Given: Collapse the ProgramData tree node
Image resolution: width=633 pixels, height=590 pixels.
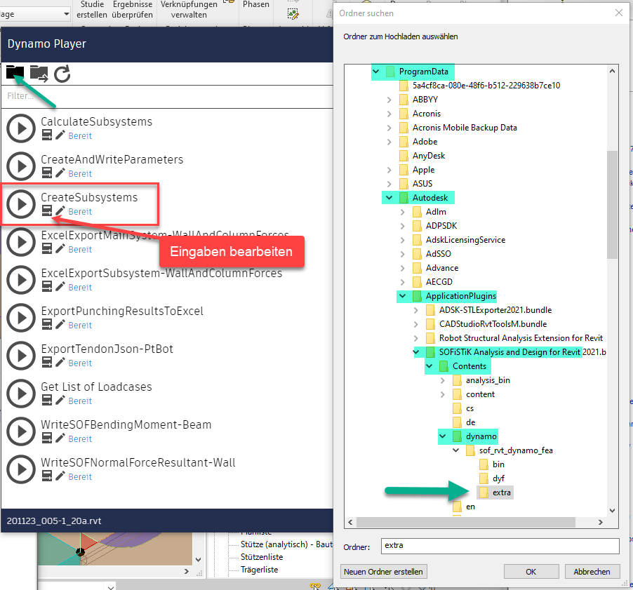Looking at the screenshot, I should click(375, 72).
